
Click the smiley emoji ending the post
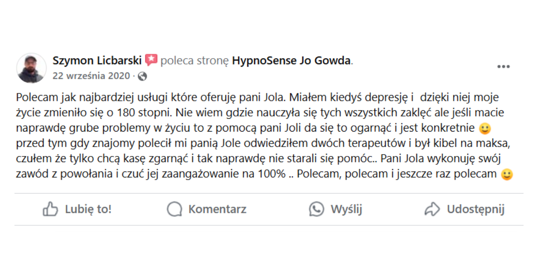[x=506, y=174]
